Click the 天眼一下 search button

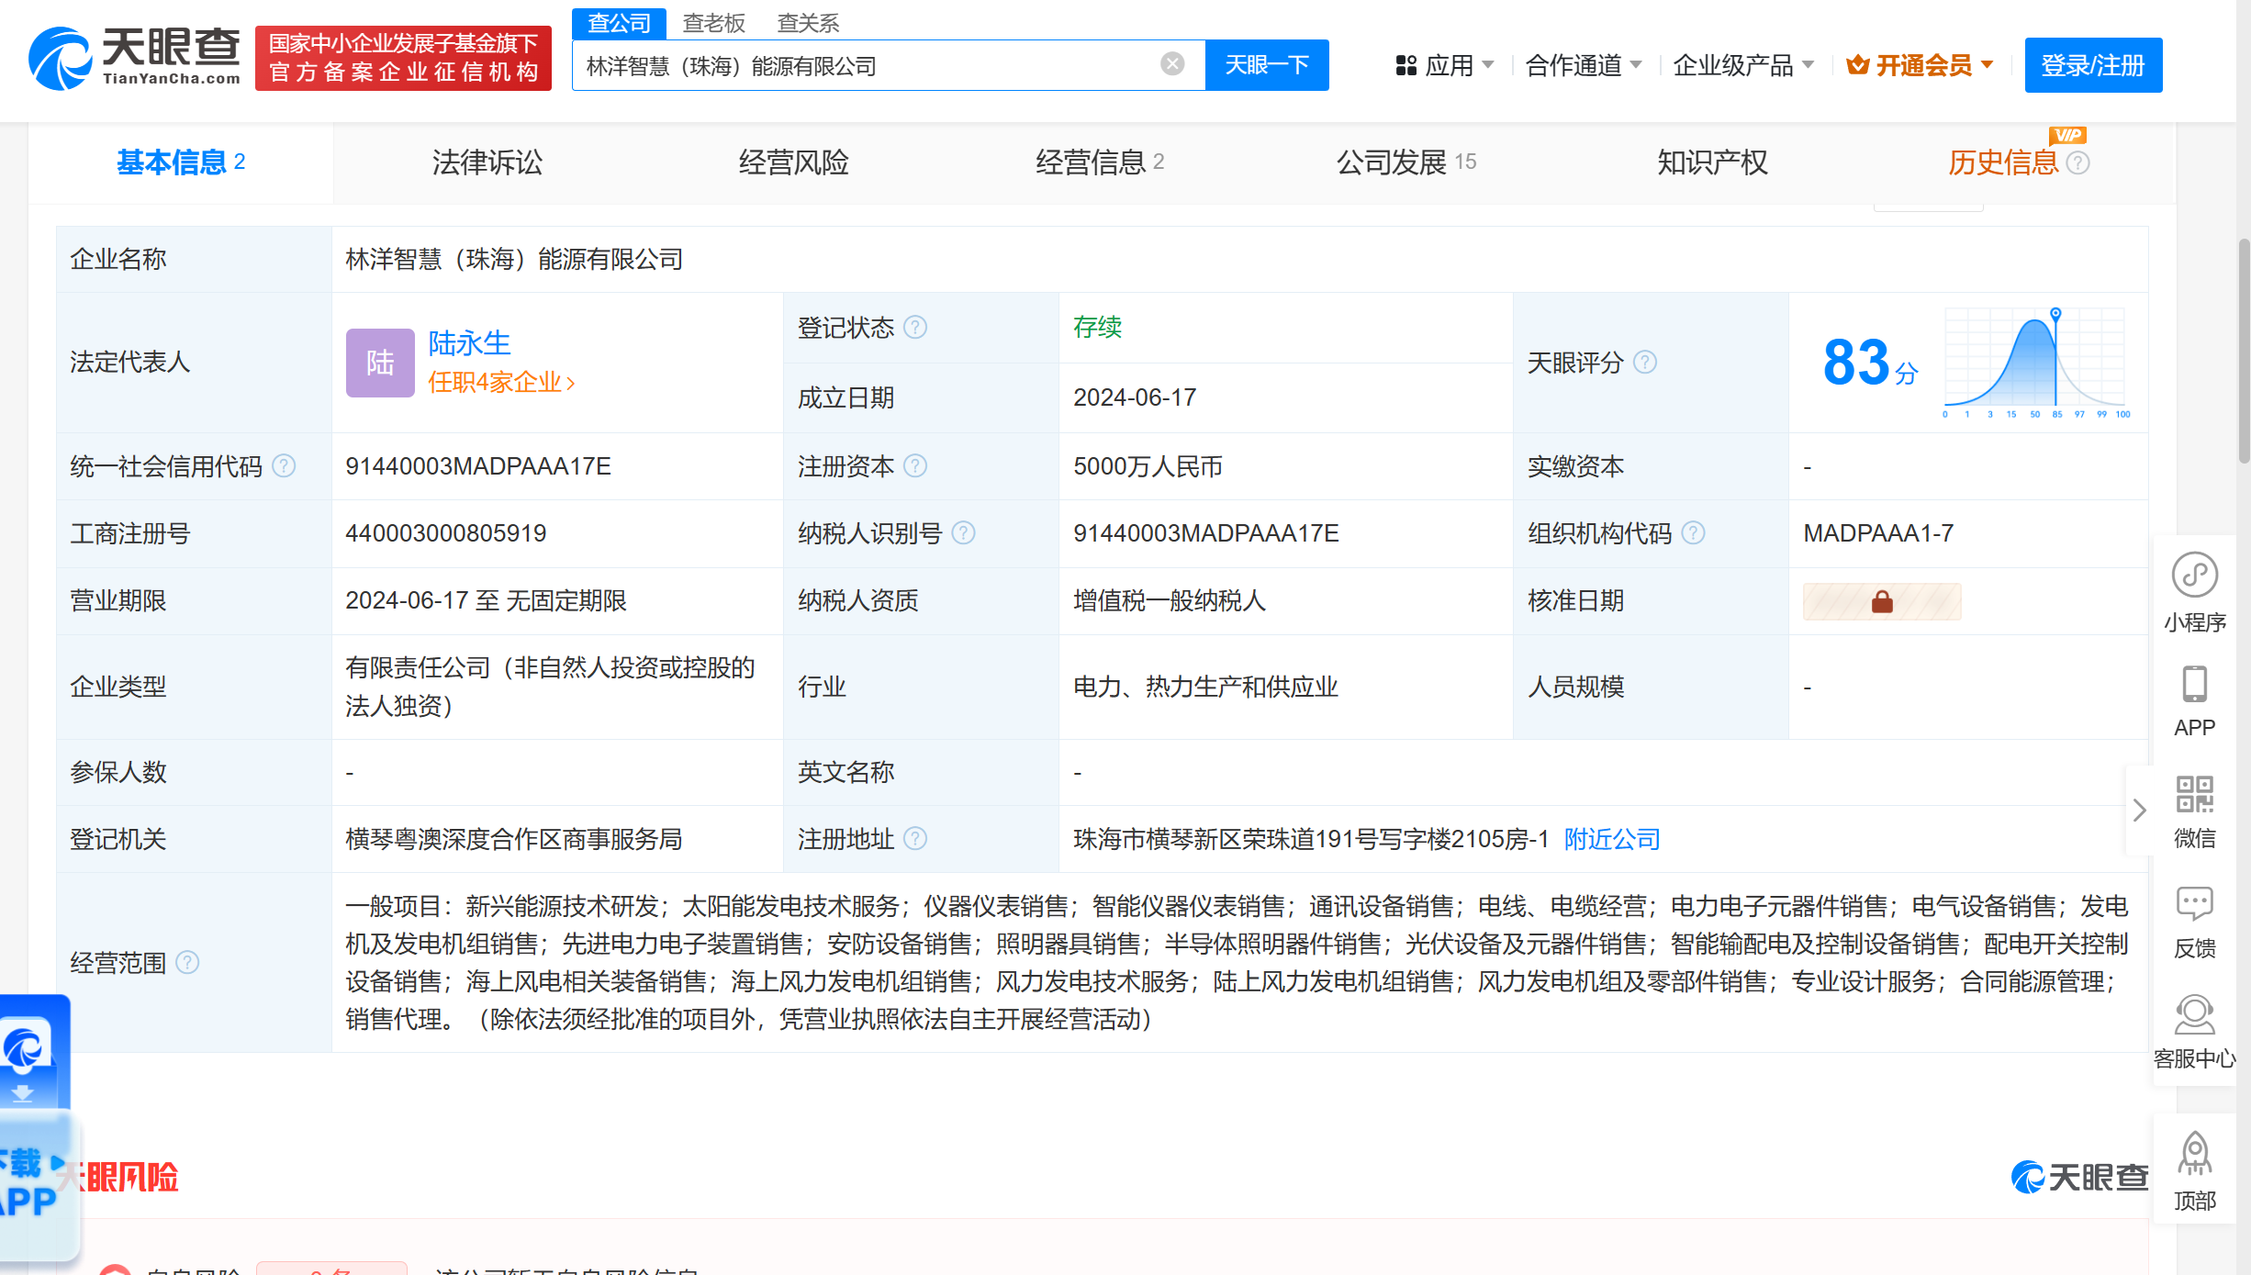(1267, 65)
